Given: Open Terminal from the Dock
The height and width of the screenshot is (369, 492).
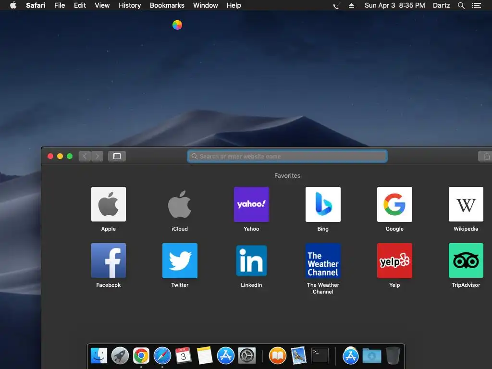Looking at the screenshot, I should (x=320, y=356).
